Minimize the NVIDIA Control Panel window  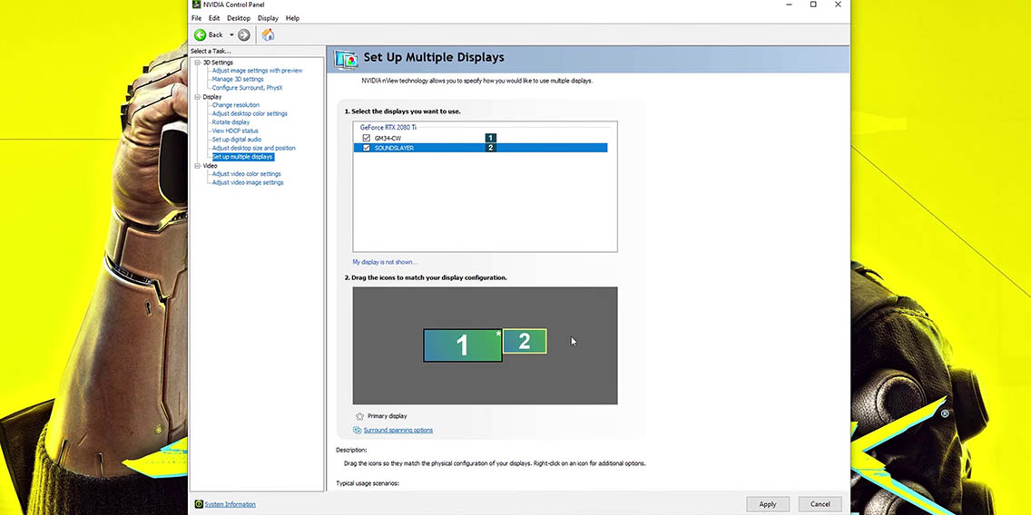tap(789, 5)
